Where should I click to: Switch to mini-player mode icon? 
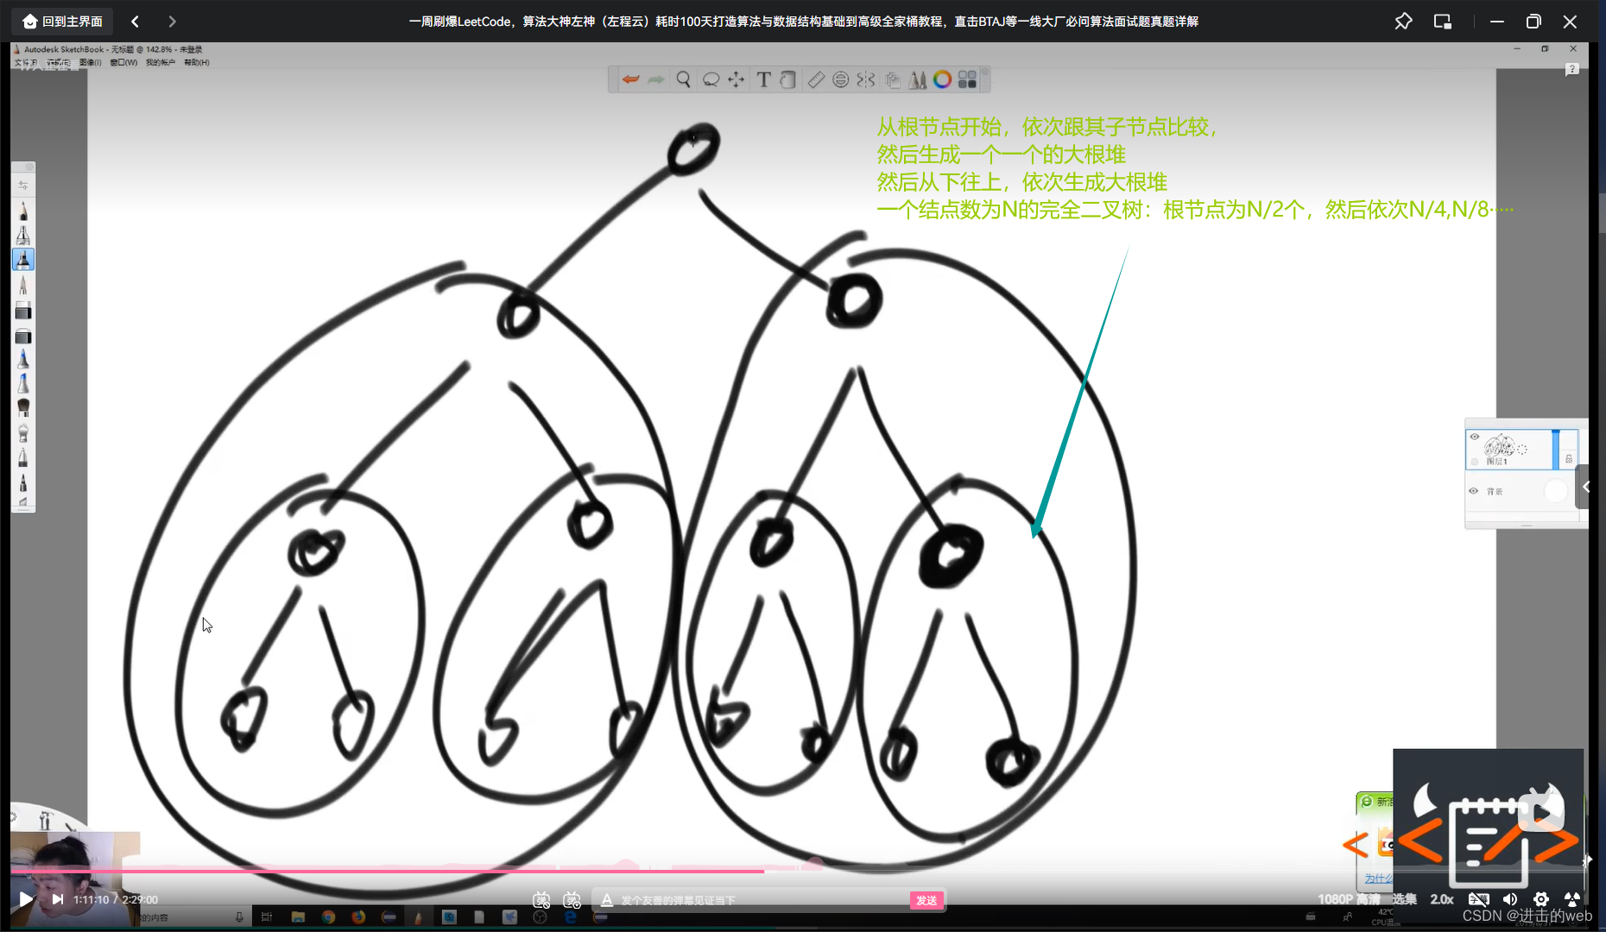coord(1443,21)
